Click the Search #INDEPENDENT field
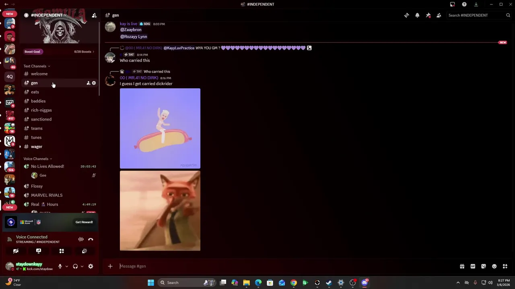 [x=479, y=15]
